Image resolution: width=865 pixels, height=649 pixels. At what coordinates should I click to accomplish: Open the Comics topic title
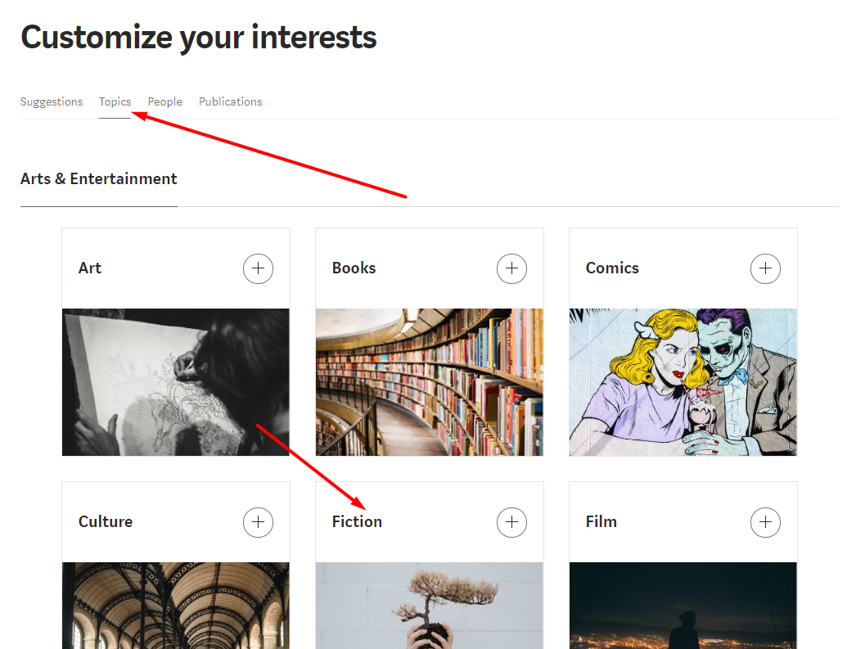[612, 268]
